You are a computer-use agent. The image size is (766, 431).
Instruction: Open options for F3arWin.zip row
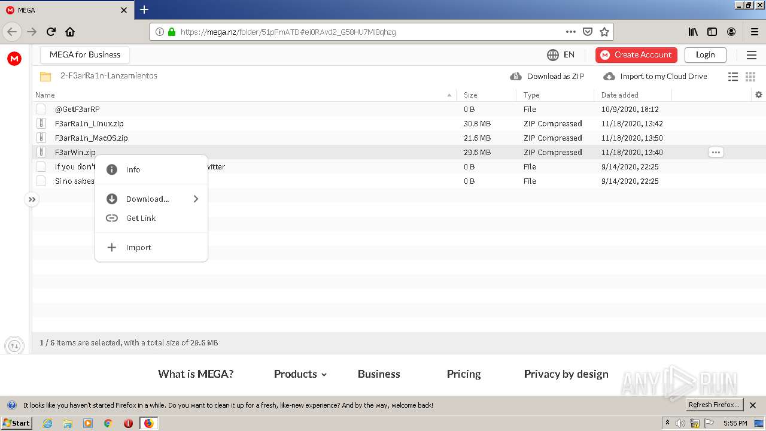[x=716, y=152]
